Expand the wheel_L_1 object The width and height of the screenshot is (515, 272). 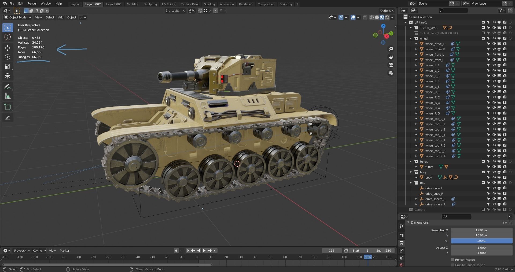coord(416,65)
